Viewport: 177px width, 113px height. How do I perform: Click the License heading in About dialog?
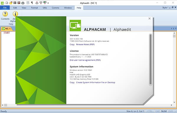tap(74, 51)
